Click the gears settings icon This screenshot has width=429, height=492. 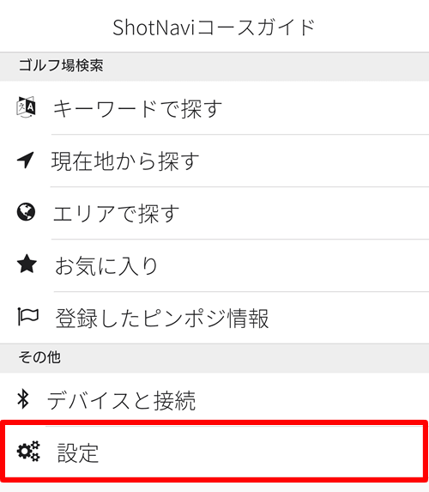pos(28,451)
